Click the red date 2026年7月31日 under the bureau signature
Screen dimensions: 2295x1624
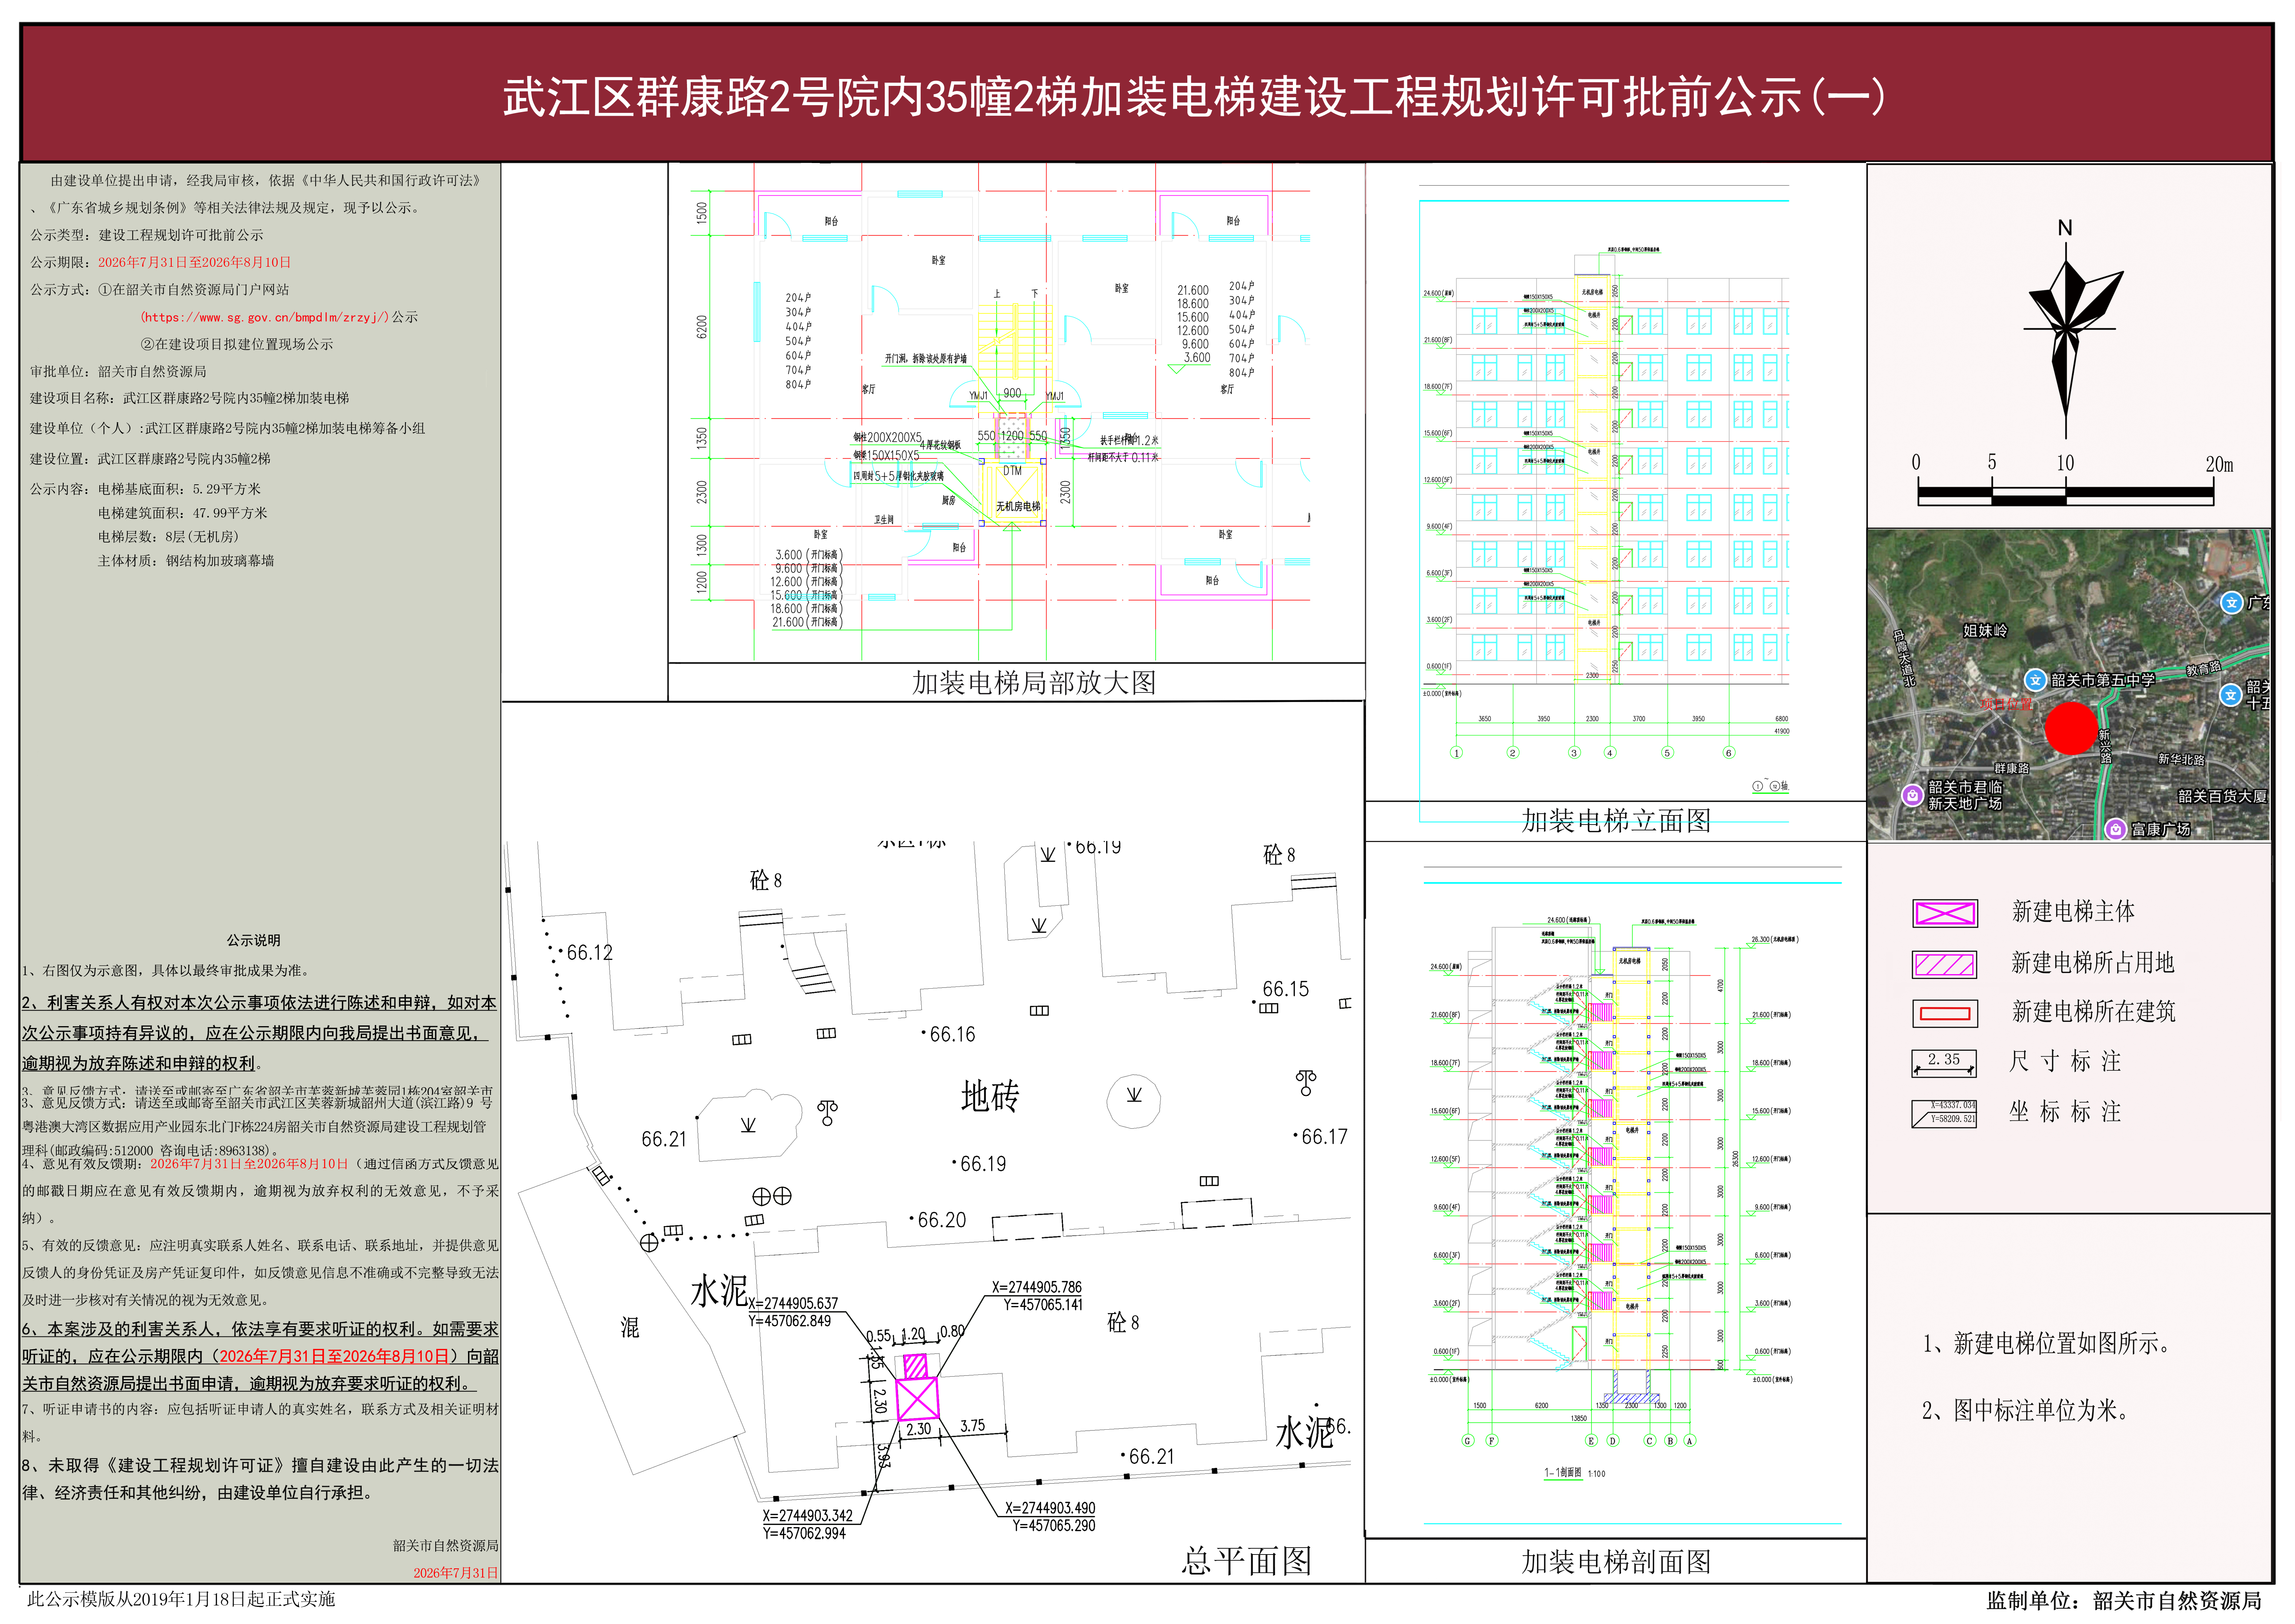point(456,1573)
